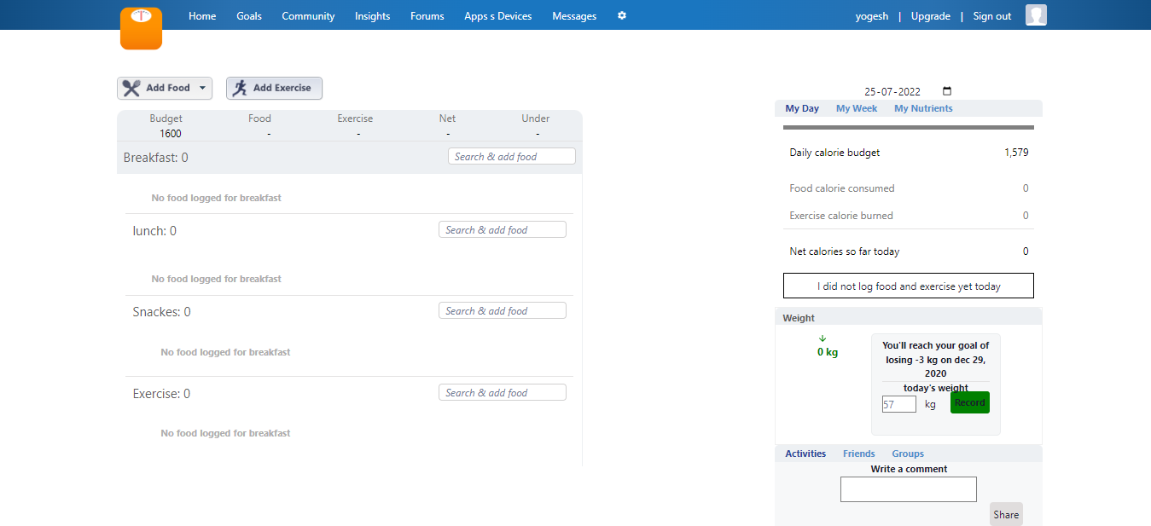Open the My Nutrients tab
This screenshot has height=526, width=1151.
pyautogui.click(x=923, y=108)
